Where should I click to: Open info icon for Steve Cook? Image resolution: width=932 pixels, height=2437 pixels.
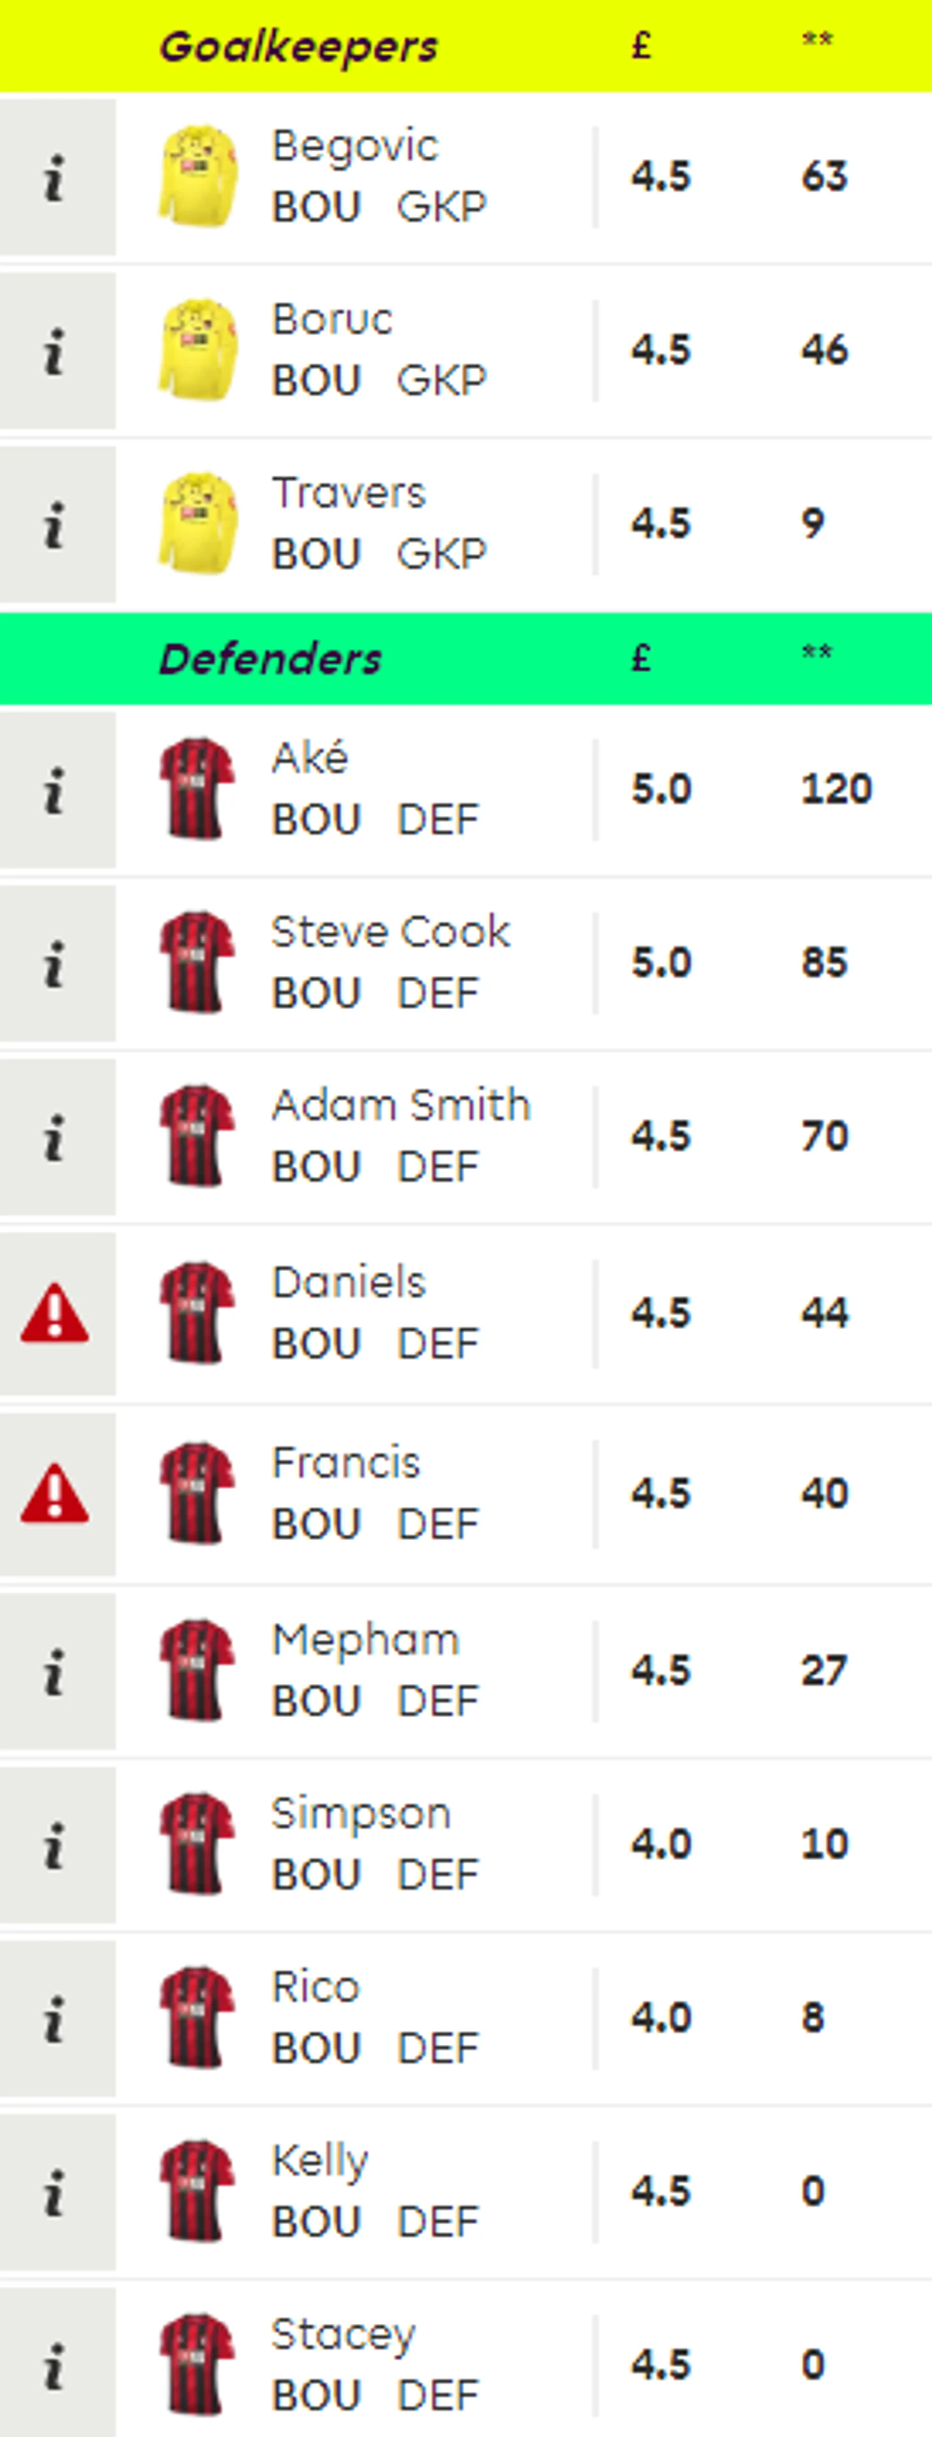click(x=57, y=963)
